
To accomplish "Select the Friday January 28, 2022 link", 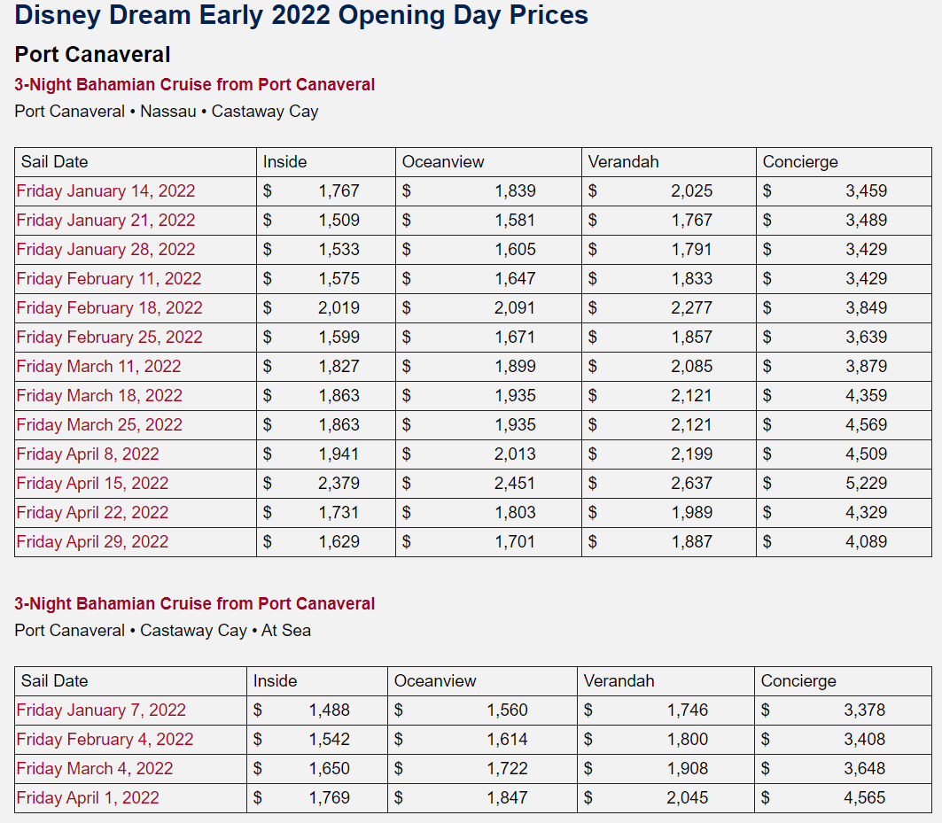I will pos(105,250).
